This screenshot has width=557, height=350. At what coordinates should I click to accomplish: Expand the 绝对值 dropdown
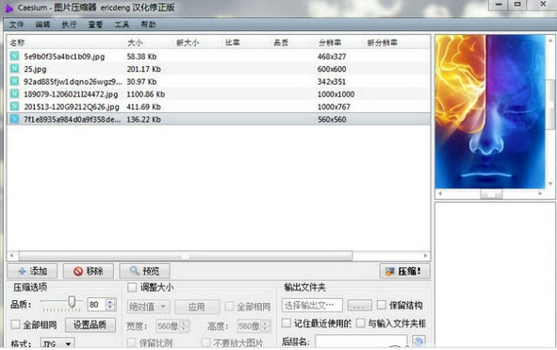148,307
